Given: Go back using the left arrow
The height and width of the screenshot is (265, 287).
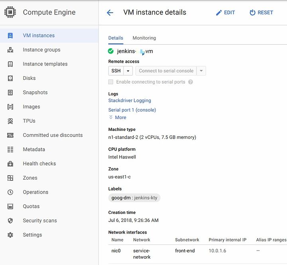Looking at the screenshot, I should click(110, 12).
